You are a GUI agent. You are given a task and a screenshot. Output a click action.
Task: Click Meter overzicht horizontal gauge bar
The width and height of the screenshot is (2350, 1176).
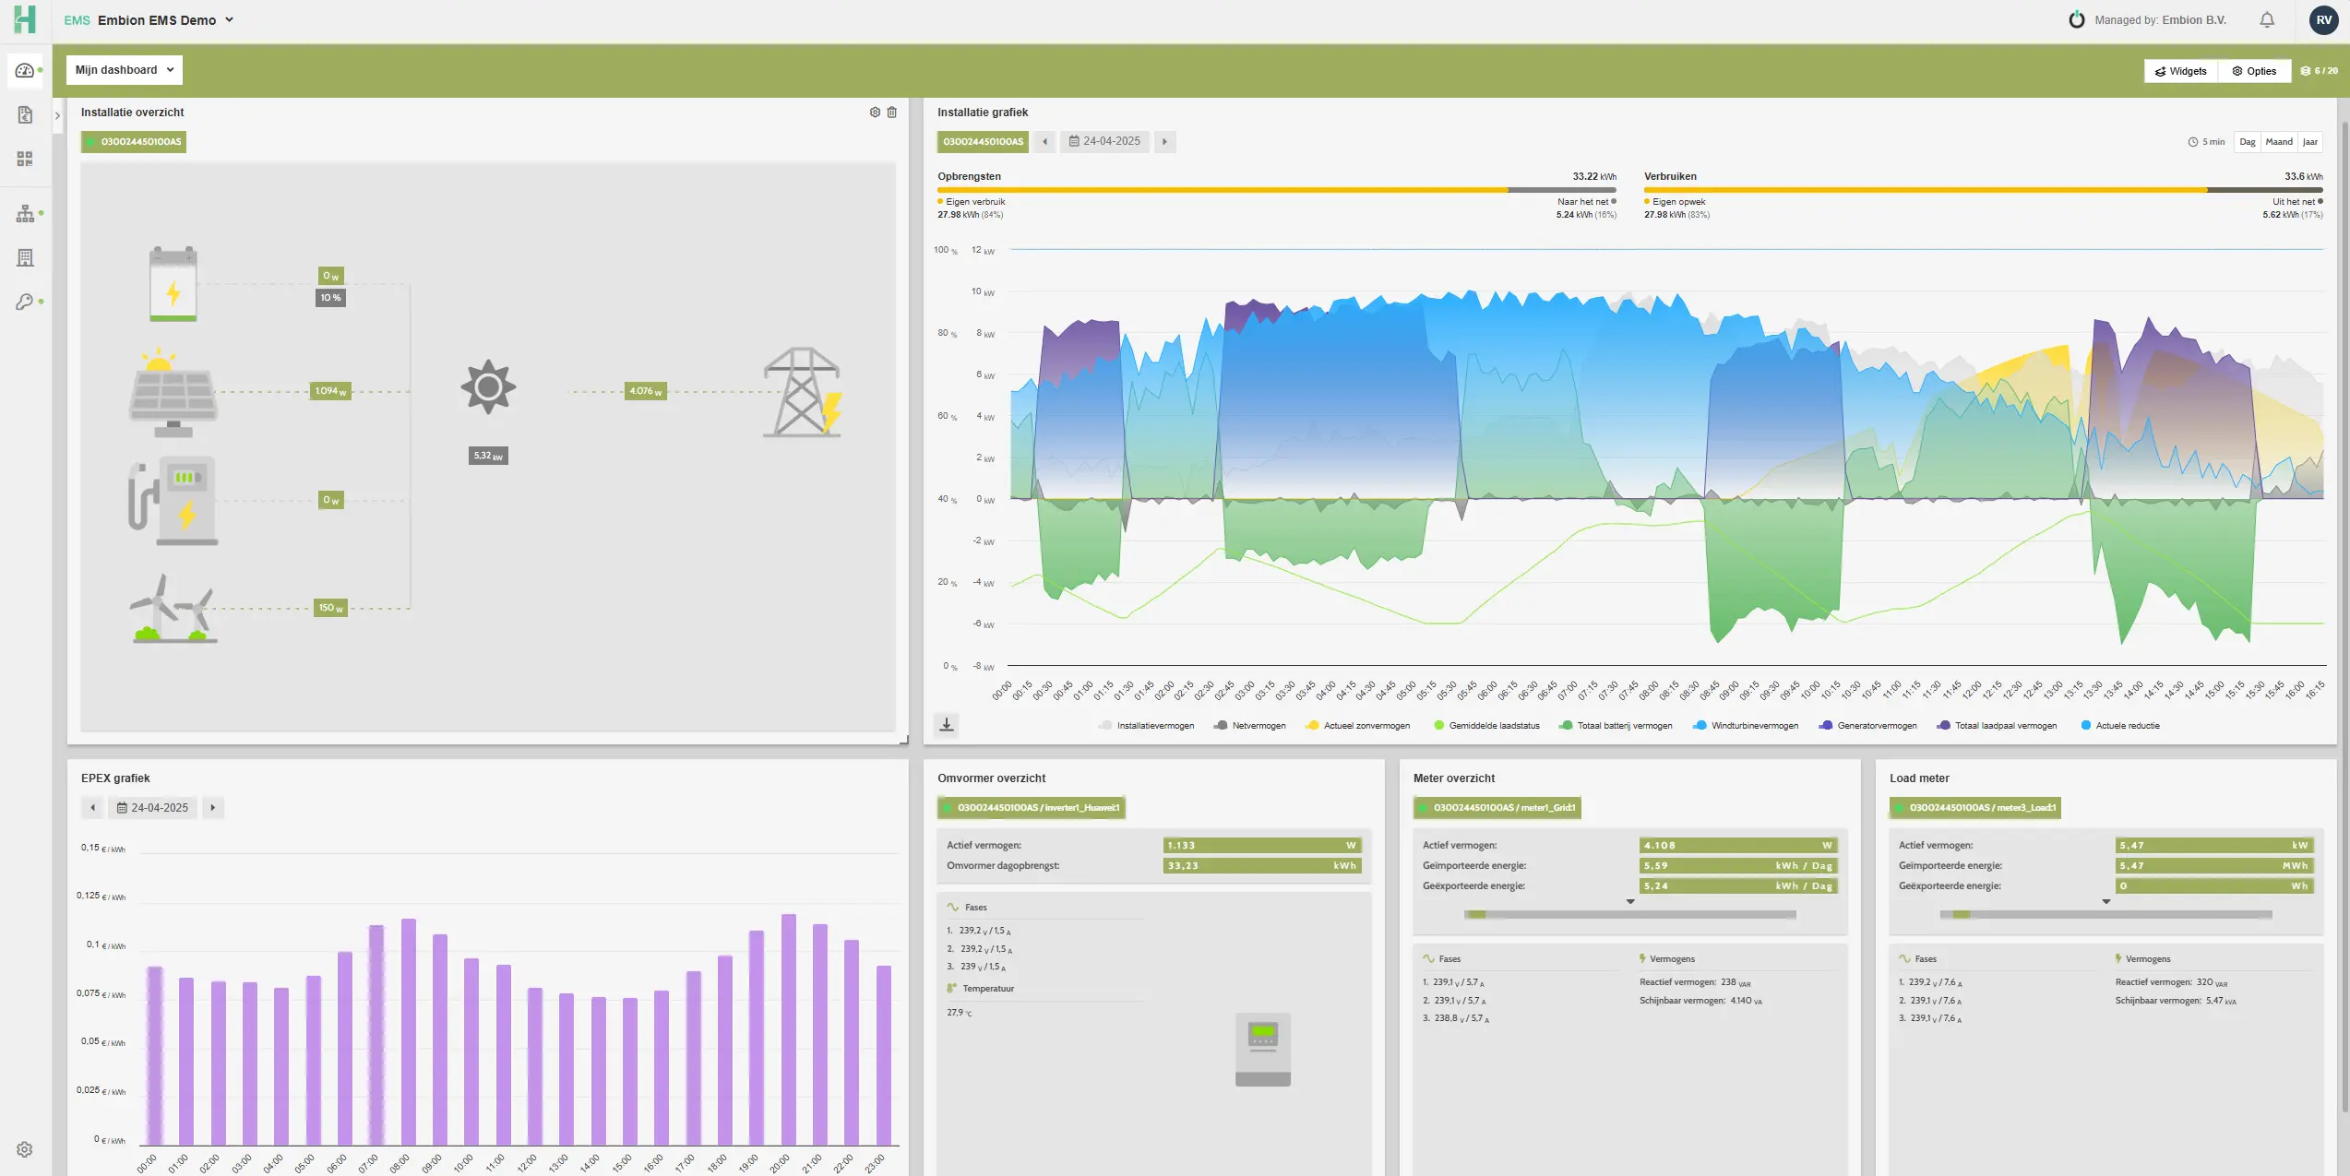pos(1630,915)
